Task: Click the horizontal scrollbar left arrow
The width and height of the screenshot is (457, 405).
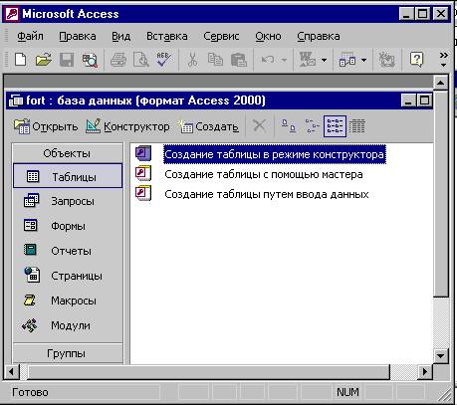Action: pos(12,371)
